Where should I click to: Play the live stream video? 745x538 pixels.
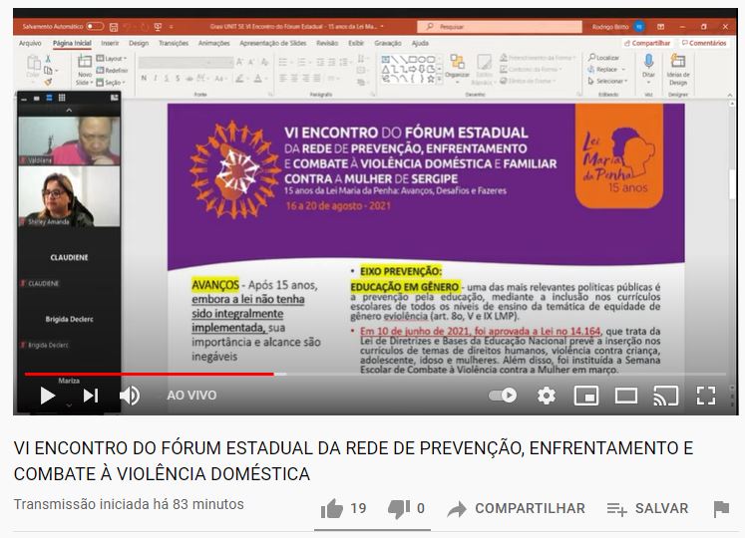pos(47,396)
